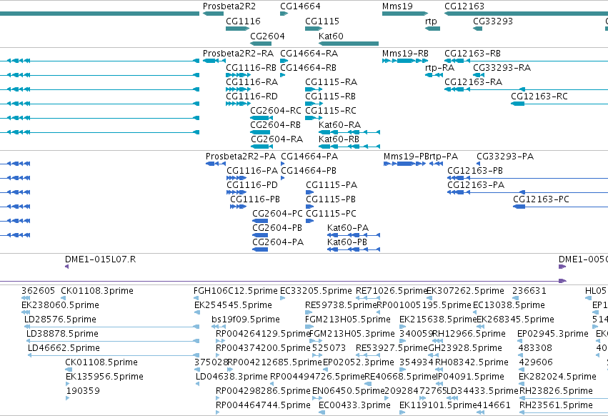The image size is (608, 416).
Task: Click transcript CG12163-RB
Action: [472, 54]
